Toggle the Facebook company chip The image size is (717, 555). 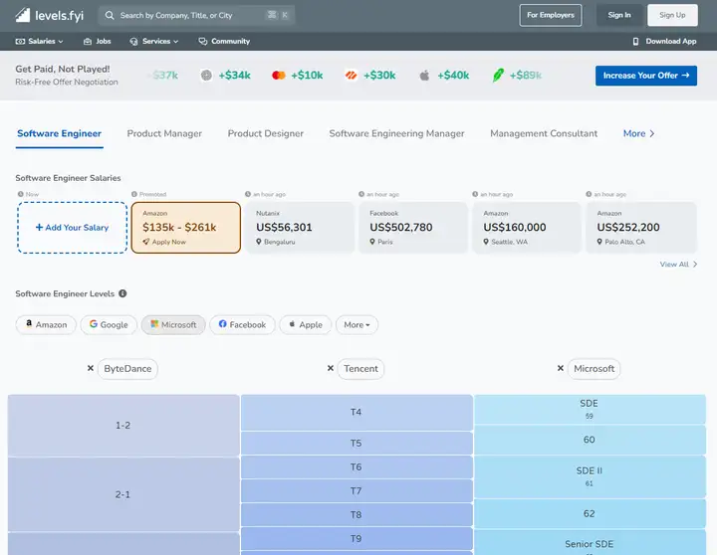[242, 325]
